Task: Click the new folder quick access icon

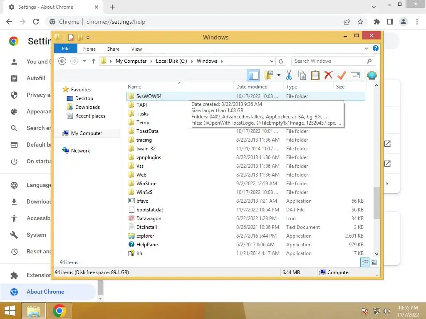Action: tap(80, 37)
